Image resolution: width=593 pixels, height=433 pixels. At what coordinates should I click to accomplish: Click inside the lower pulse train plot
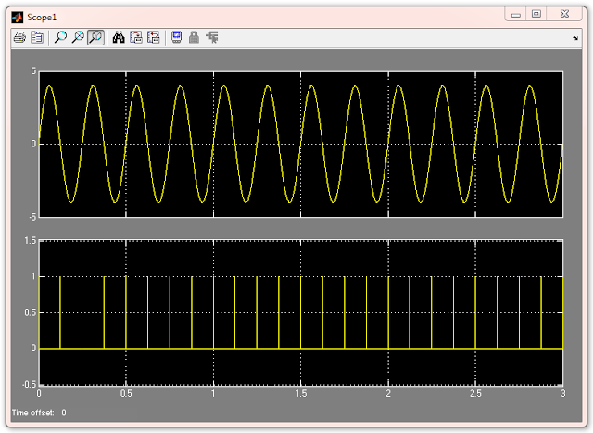301,312
